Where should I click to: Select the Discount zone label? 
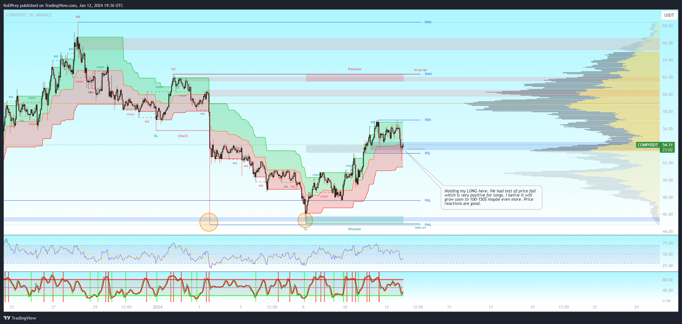[x=354, y=229]
